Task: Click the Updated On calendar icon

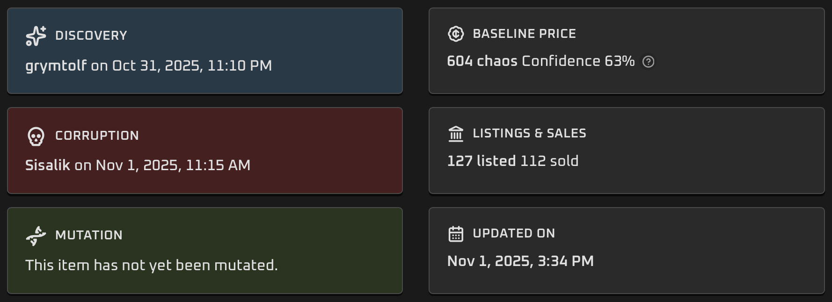Action: coord(456,234)
